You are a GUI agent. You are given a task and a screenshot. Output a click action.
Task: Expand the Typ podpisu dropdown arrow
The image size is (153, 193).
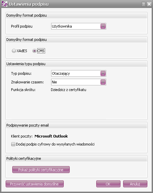[x=103, y=73]
